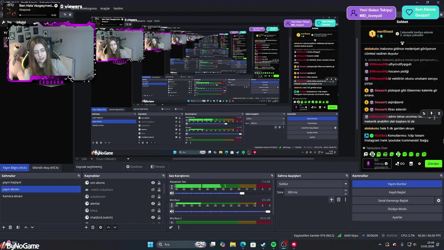
Task: Hide the chat(kick,twitch) source
Action: (153, 217)
